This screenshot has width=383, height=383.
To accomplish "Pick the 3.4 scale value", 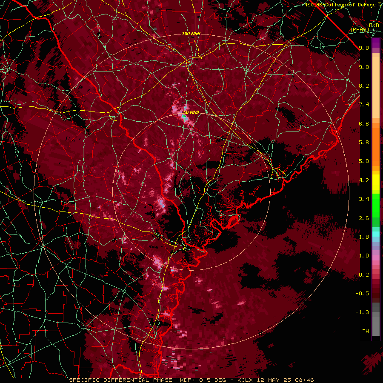I will click(364, 199).
